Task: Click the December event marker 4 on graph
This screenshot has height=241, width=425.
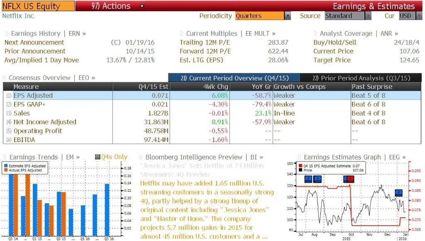Action: 398,193
